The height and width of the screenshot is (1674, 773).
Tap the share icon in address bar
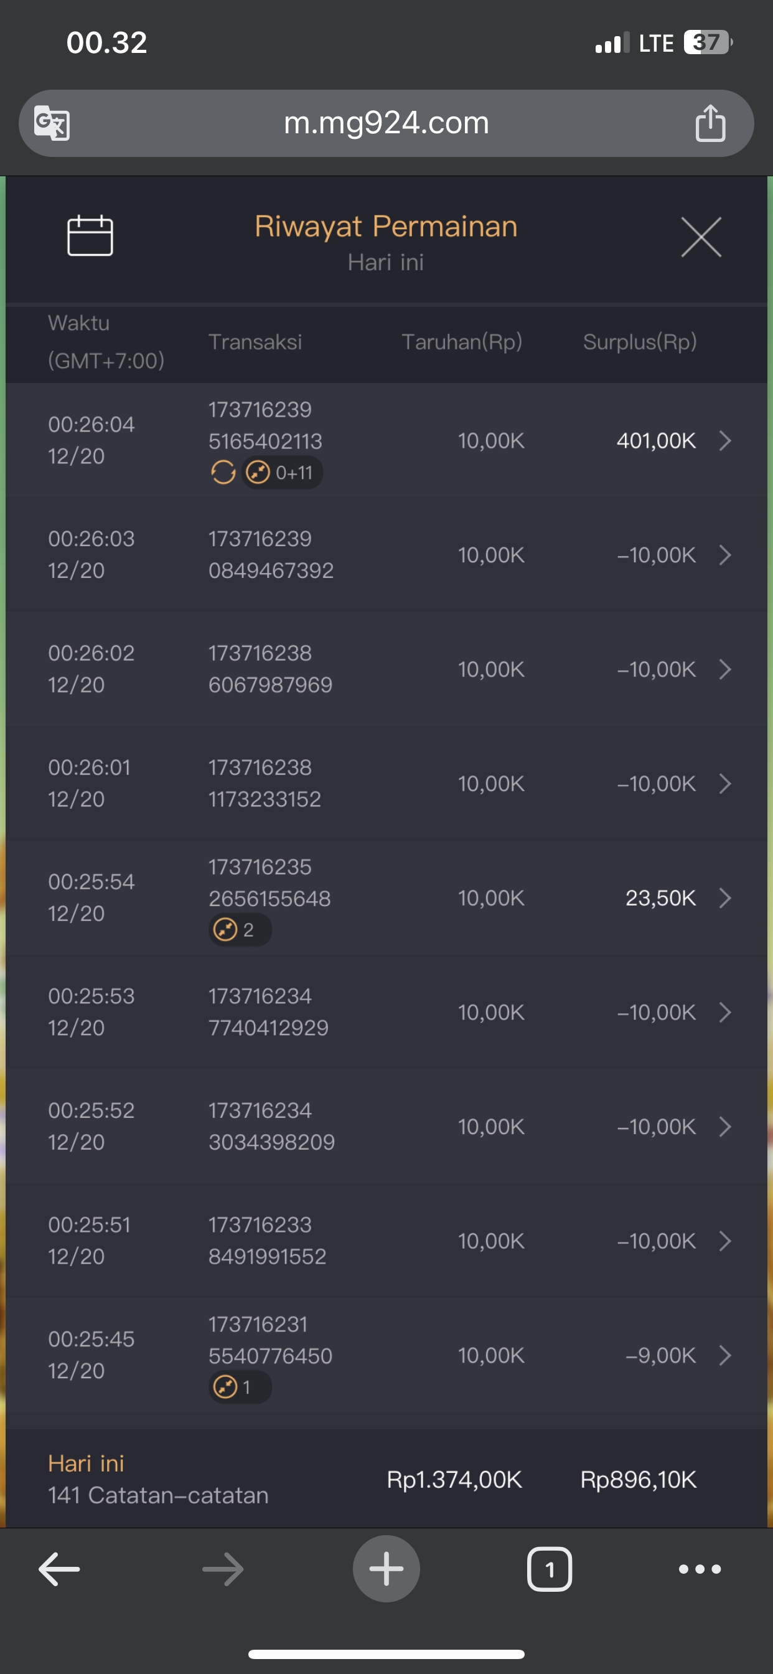tap(710, 123)
